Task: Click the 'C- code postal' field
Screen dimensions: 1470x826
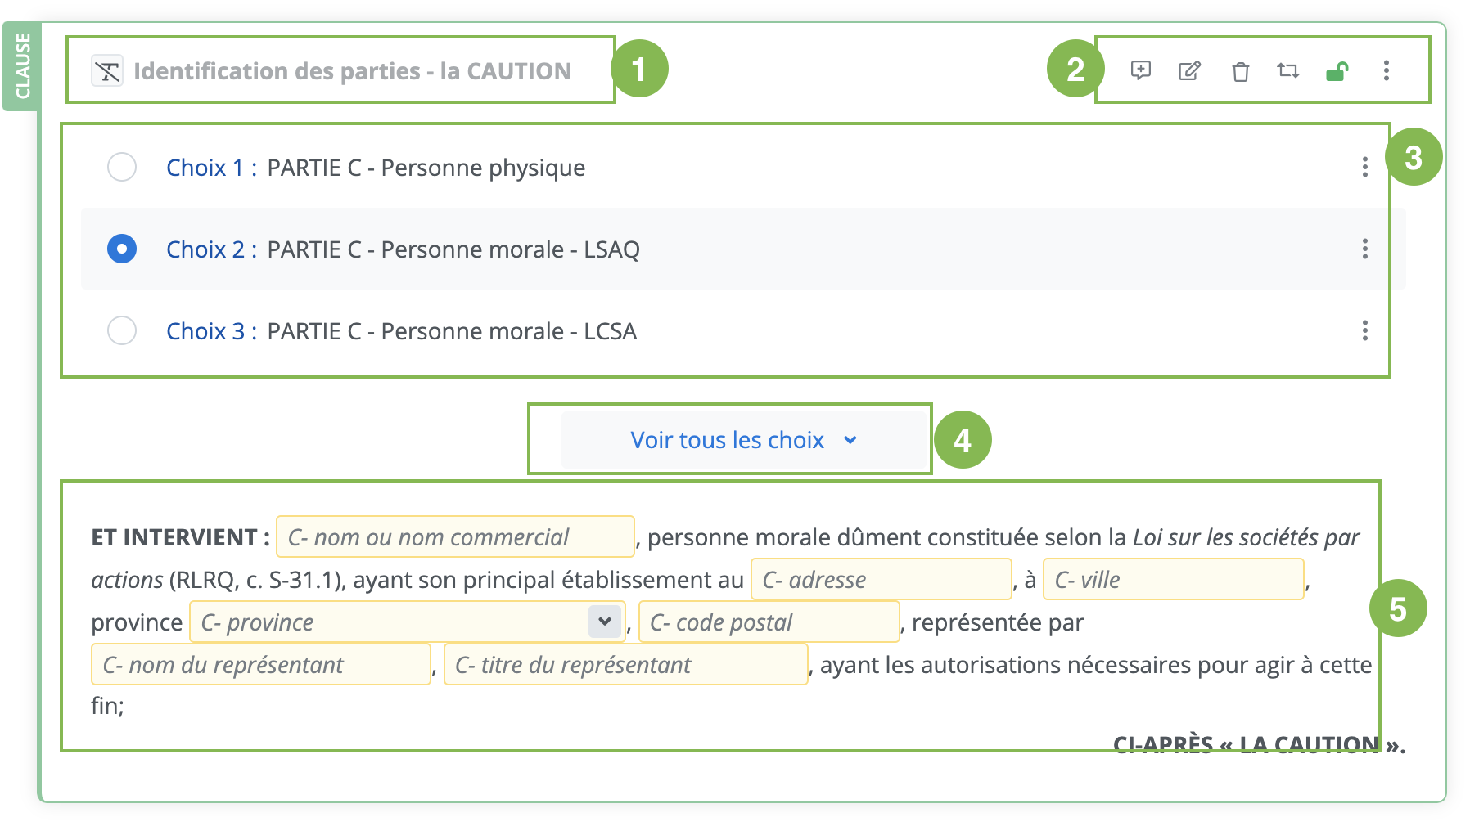Action: pyautogui.click(x=769, y=622)
